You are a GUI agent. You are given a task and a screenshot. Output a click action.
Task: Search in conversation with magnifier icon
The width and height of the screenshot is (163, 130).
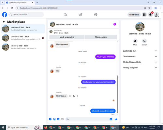[x=144, y=41]
